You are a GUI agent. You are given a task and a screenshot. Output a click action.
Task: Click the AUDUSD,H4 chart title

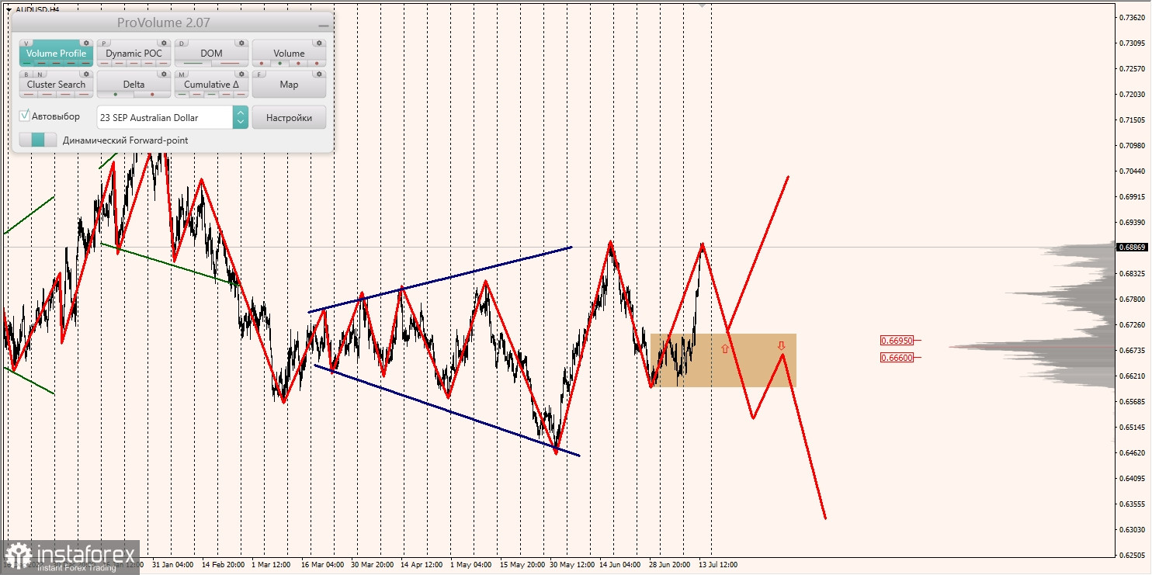37,9
